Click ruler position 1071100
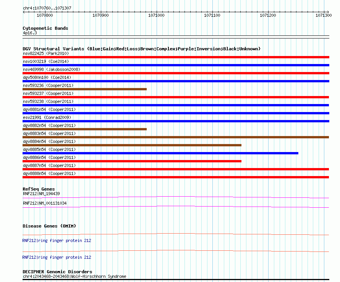 212,15
